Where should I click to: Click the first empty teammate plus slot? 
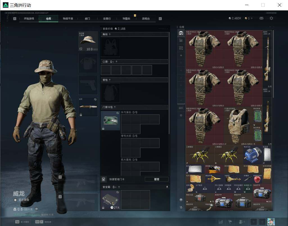[x=253, y=222]
